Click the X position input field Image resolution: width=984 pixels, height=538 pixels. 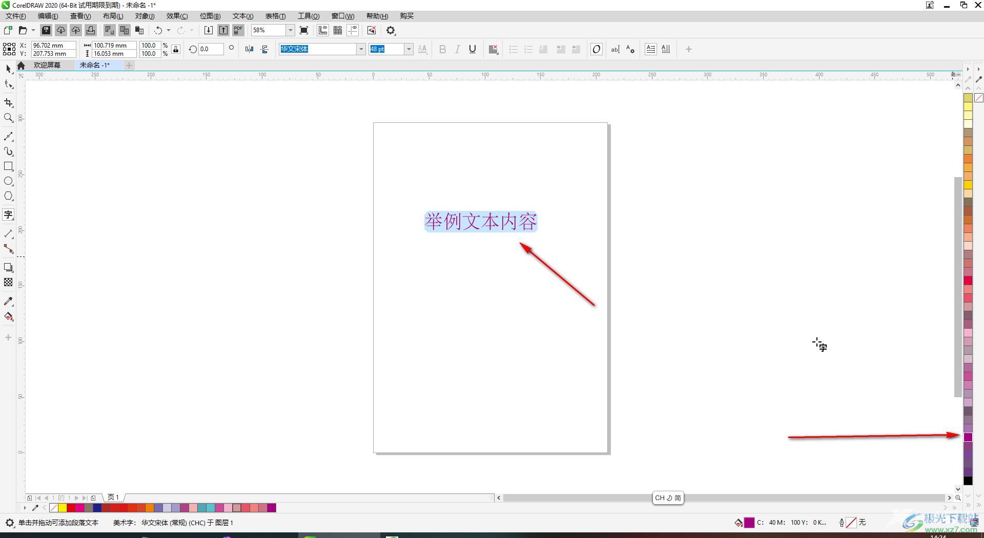[x=53, y=45]
